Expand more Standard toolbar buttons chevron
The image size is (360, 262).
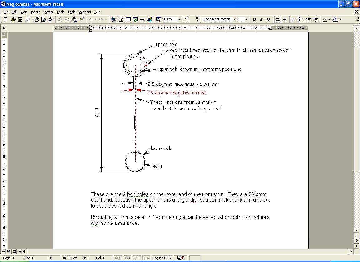click(x=197, y=19)
